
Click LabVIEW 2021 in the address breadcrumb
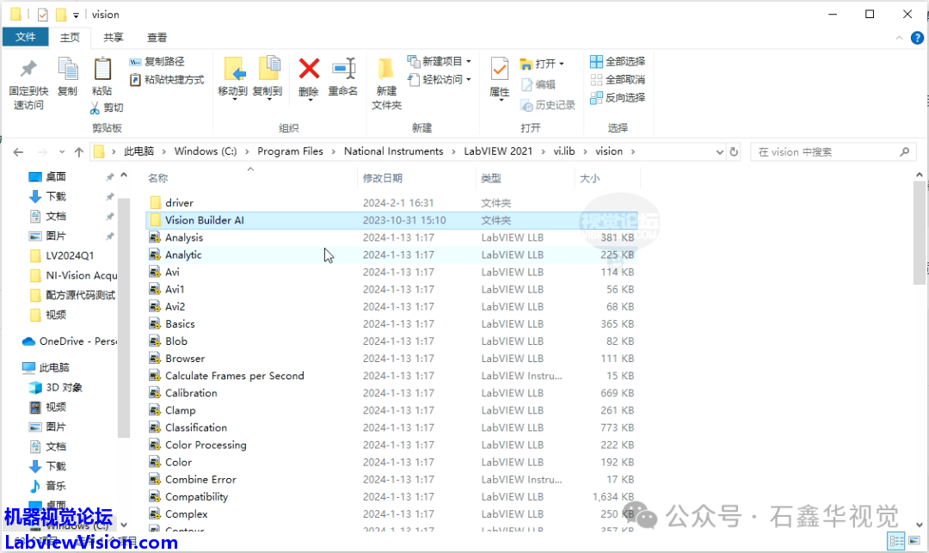498,151
